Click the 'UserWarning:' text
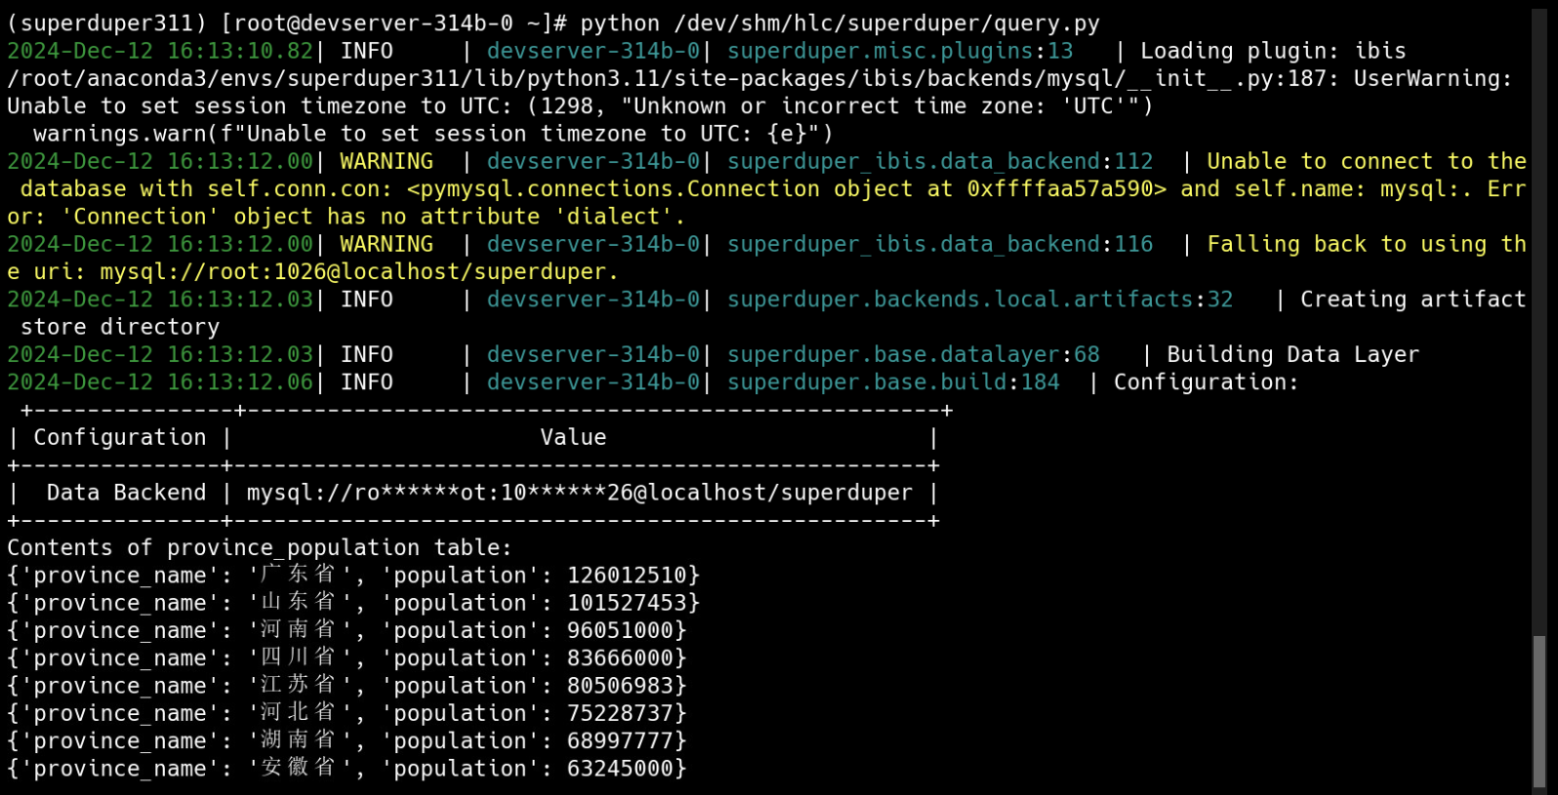 (1433, 78)
